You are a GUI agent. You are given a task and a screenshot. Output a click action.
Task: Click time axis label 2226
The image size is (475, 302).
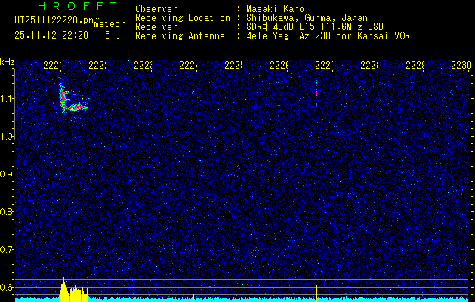(x=279, y=66)
